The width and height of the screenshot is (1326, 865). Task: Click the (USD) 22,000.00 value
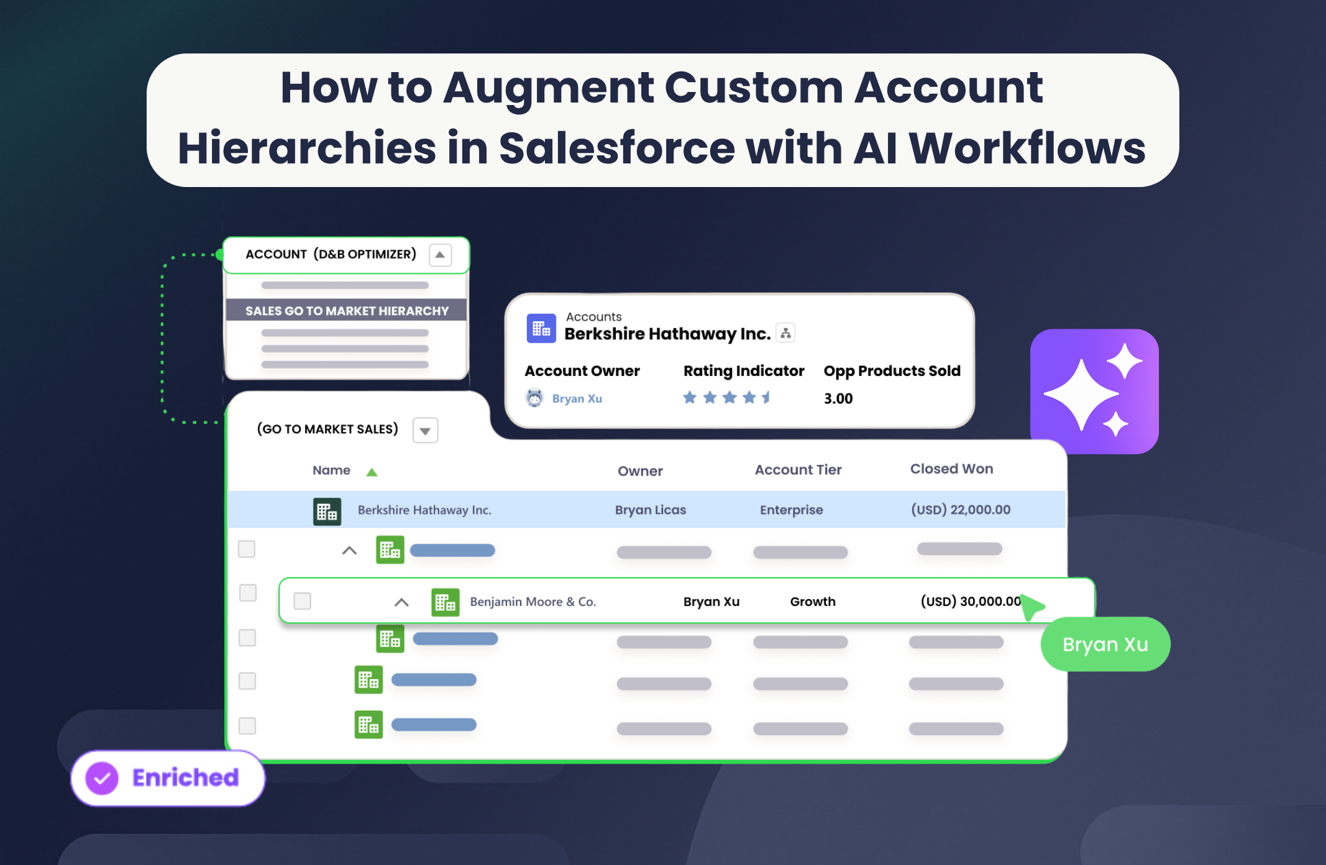[960, 510]
